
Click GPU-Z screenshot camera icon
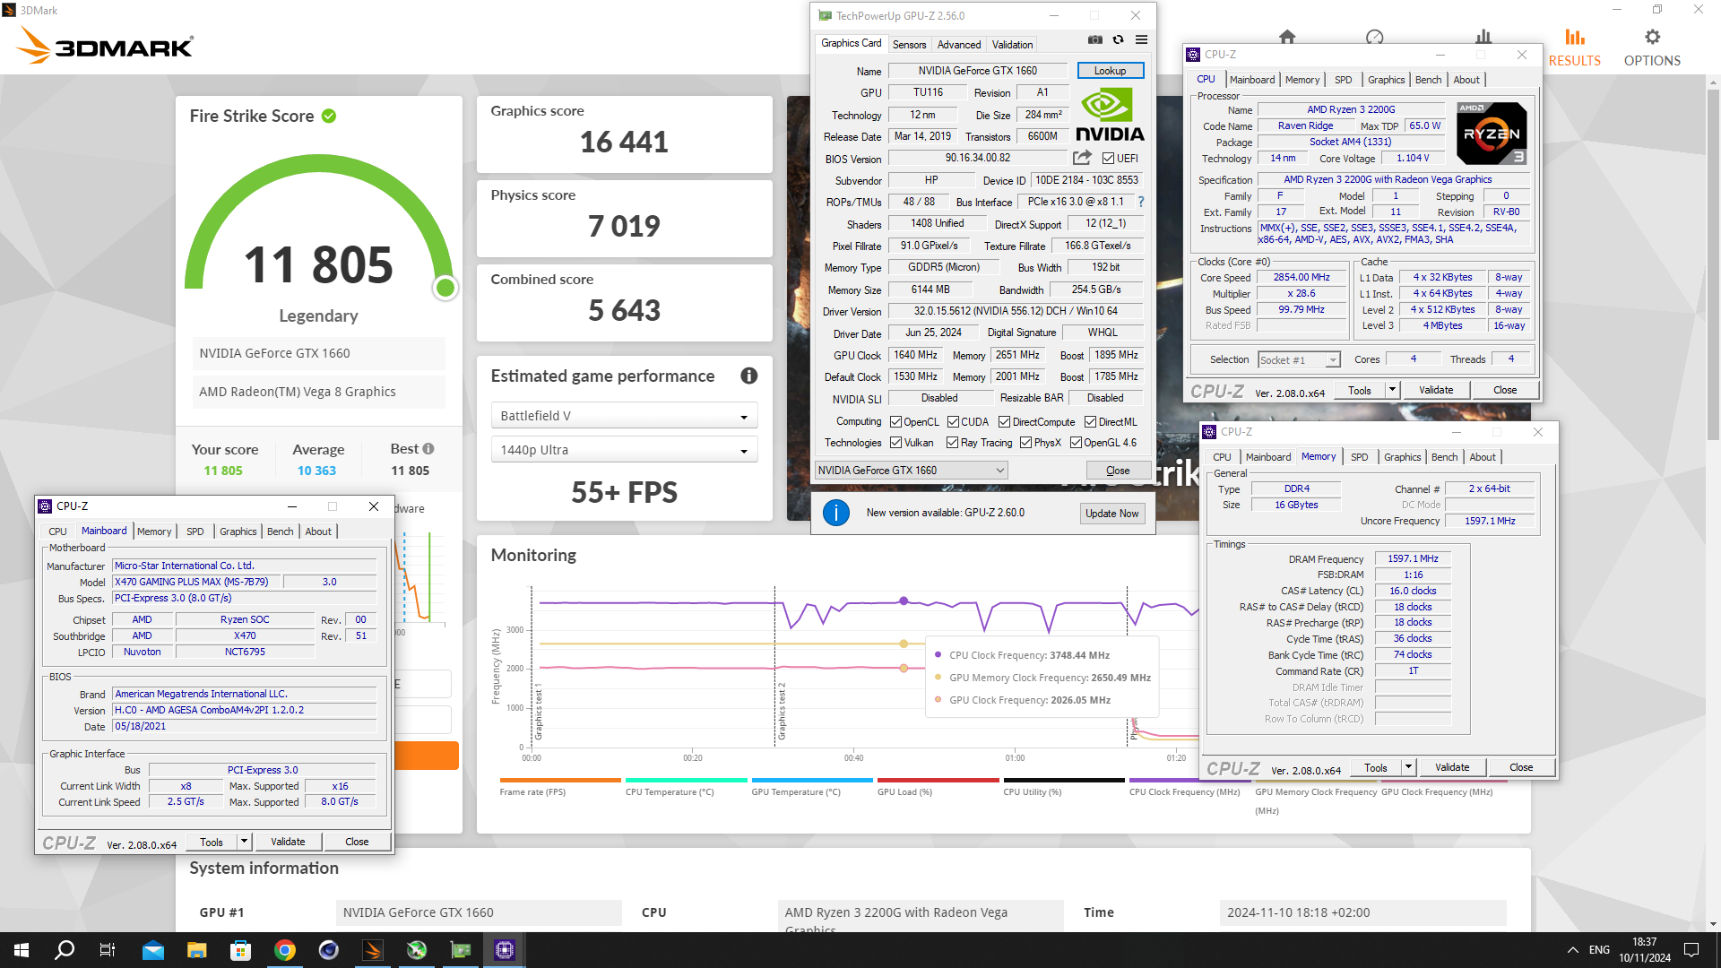[1094, 39]
